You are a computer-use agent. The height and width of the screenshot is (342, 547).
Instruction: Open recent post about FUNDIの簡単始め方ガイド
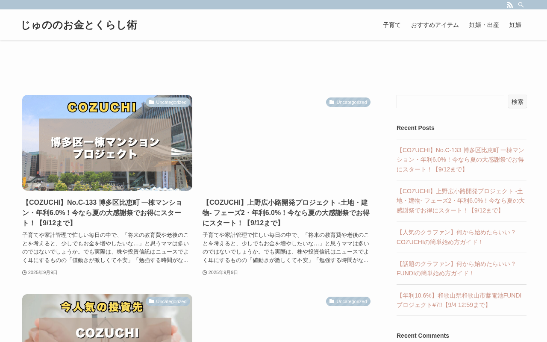coord(456,269)
